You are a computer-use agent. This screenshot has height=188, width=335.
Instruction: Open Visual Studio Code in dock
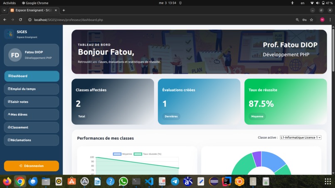point(149,182)
